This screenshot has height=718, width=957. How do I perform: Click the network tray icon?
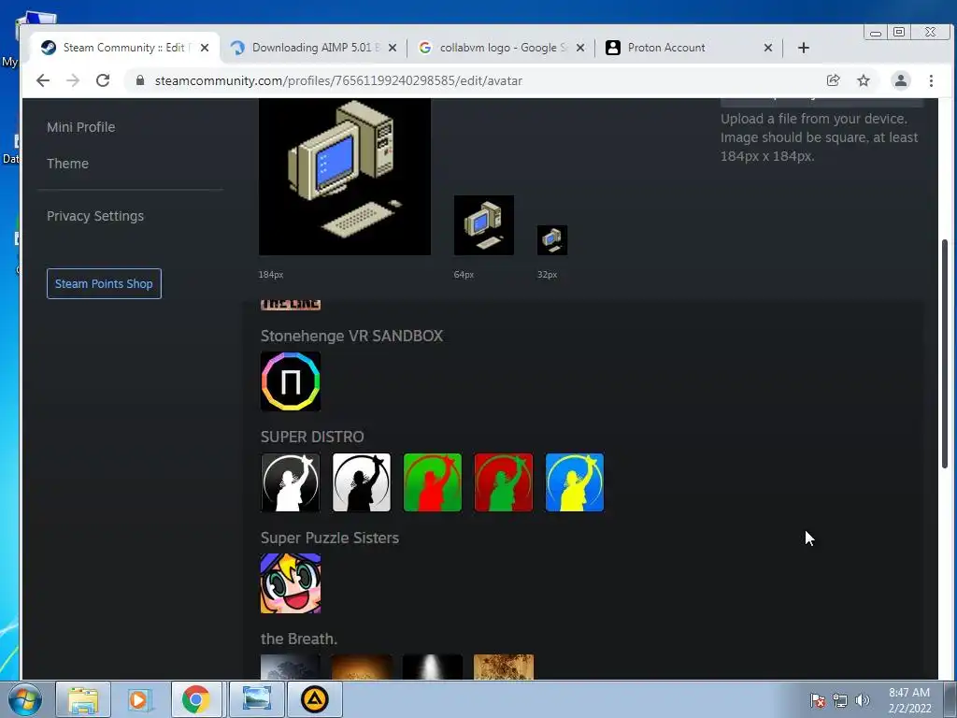tap(840, 700)
